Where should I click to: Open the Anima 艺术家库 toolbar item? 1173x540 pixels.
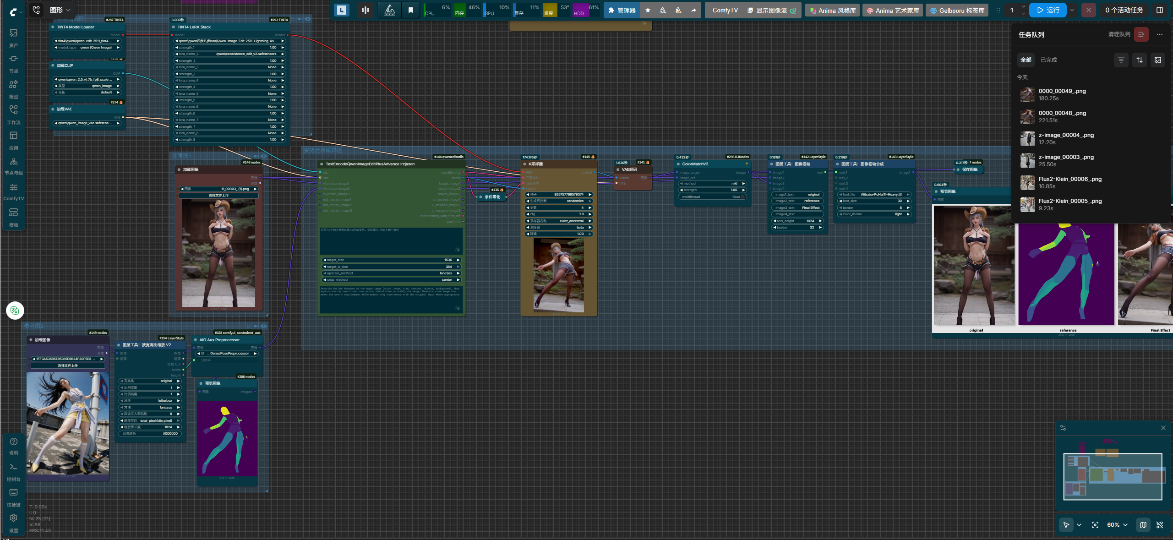click(x=893, y=10)
